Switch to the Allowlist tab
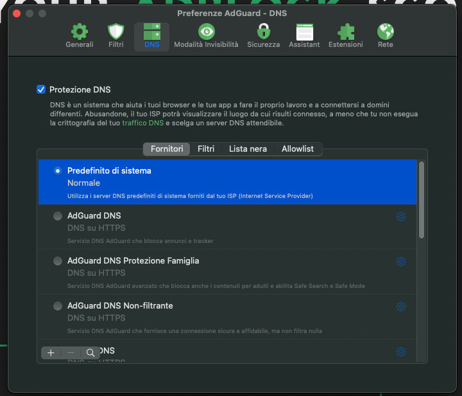This screenshot has height=396, width=462. click(298, 149)
